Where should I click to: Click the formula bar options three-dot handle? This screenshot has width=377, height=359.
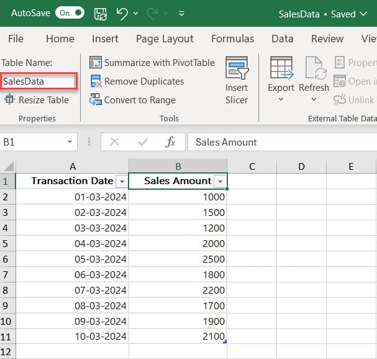pos(89,142)
